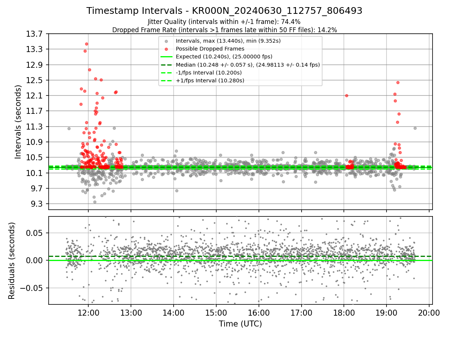The image size is (449, 337).
Task: Select the 'Jitter Quality' subtitle line
Action: pos(224,22)
